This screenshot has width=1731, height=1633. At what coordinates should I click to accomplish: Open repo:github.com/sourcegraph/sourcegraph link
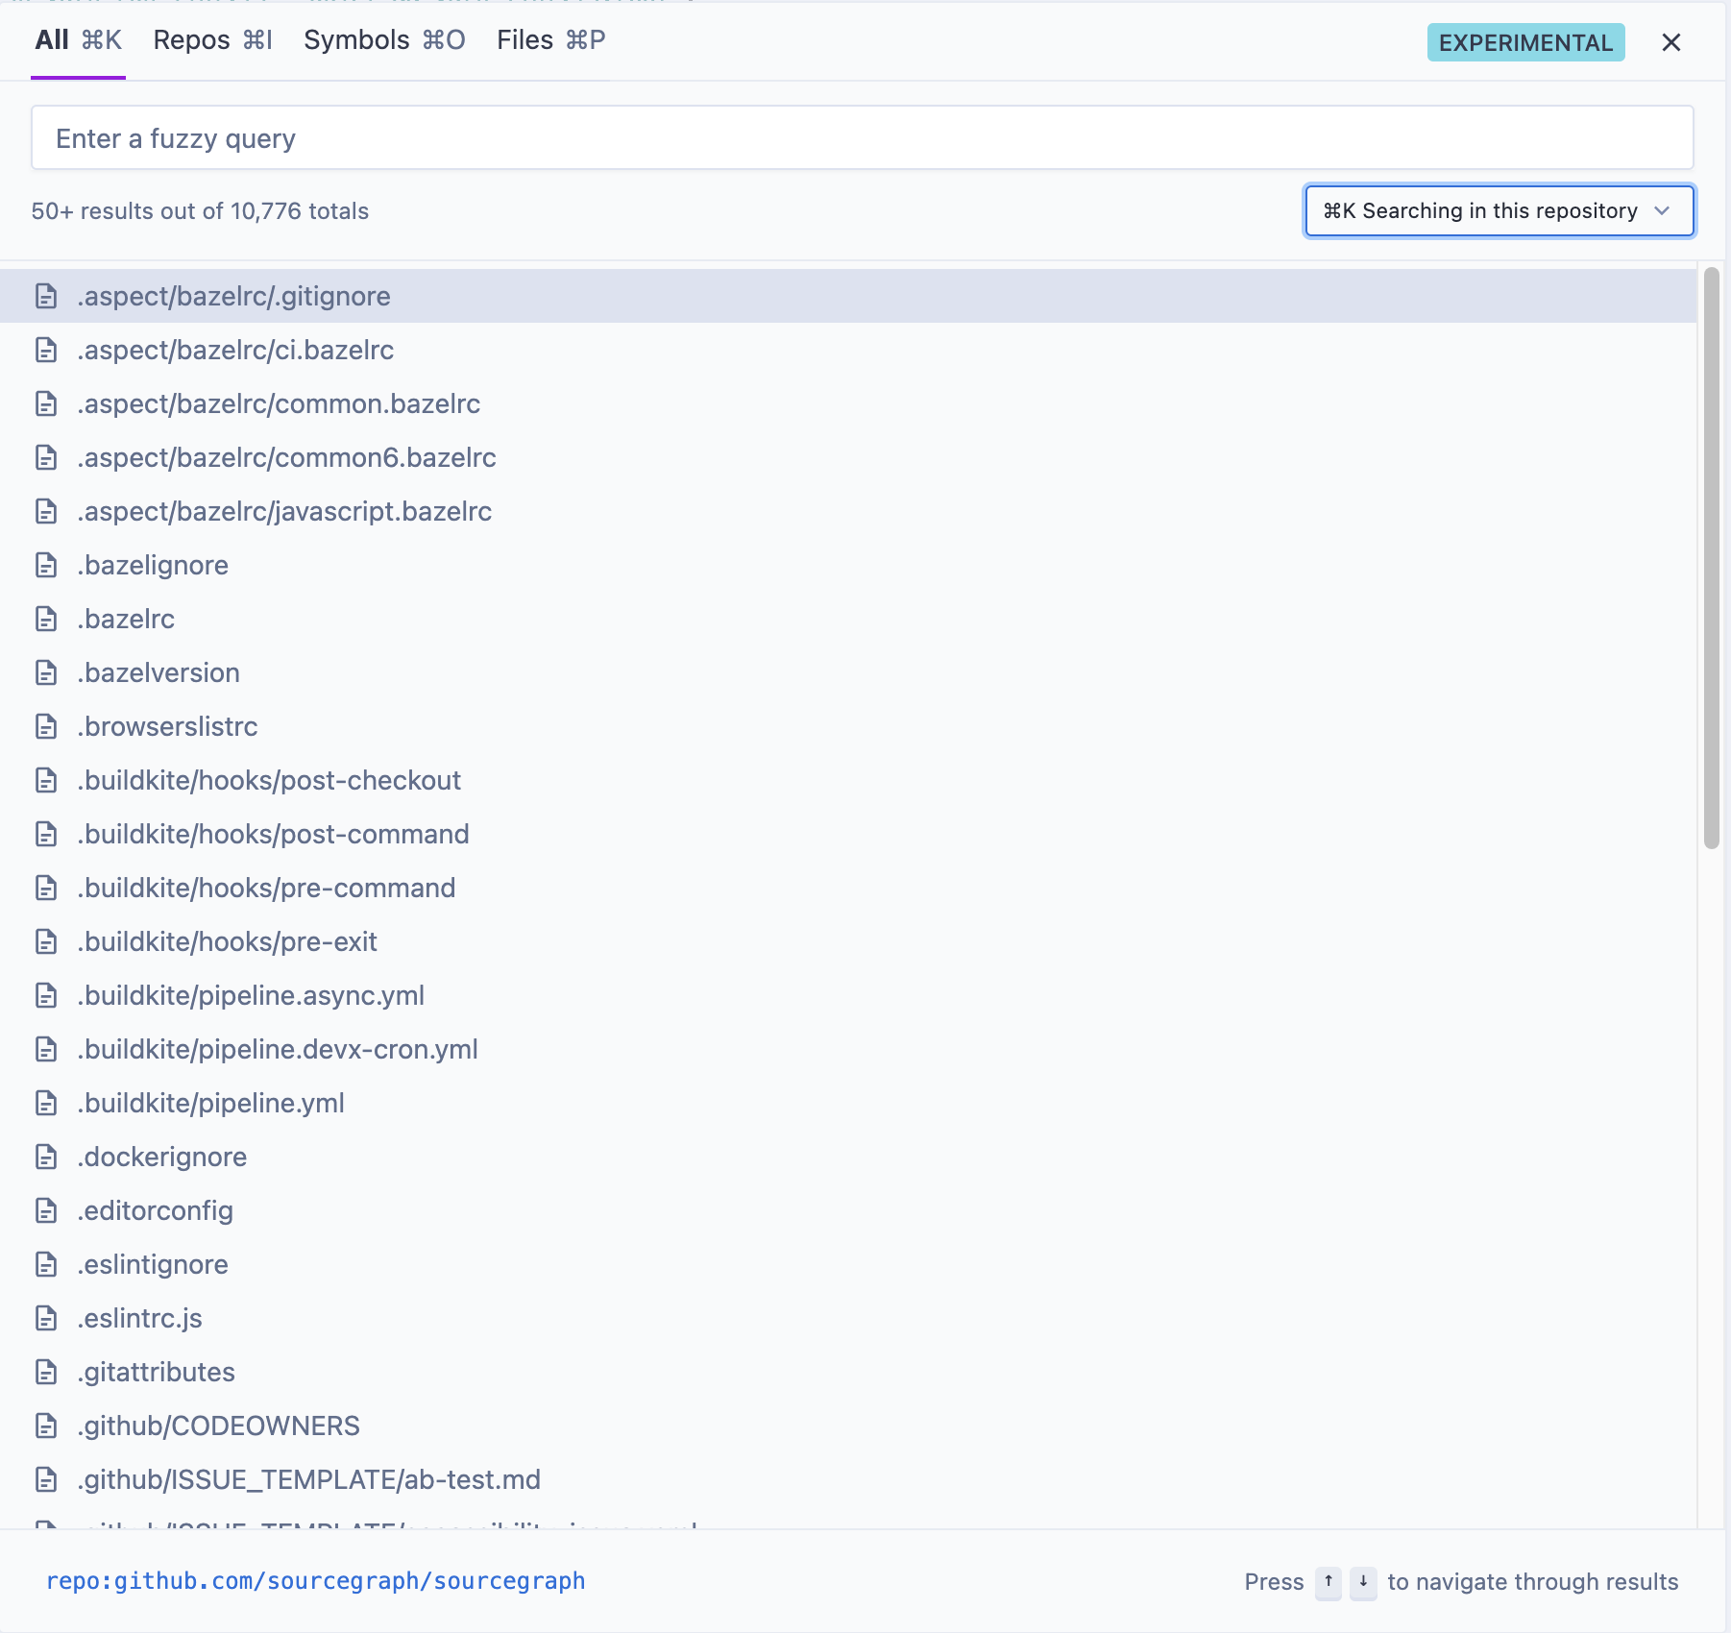315,1581
